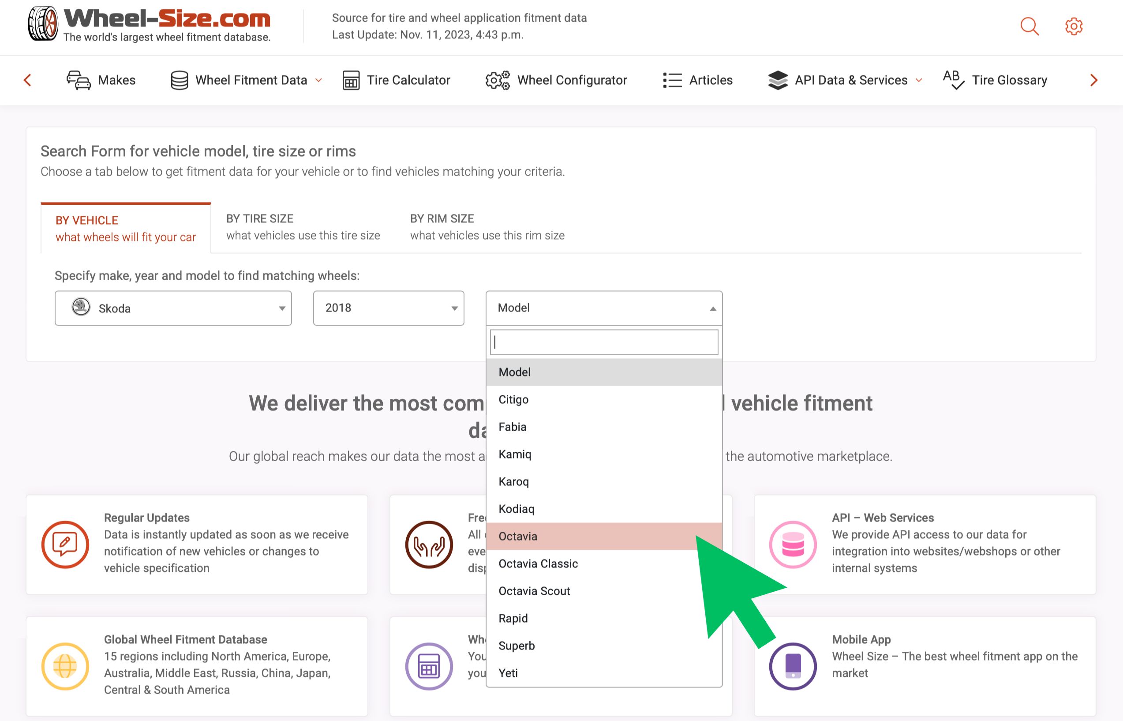1123x721 pixels.
Task: Click the Tire Glossary AB icon
Action: 954,79
